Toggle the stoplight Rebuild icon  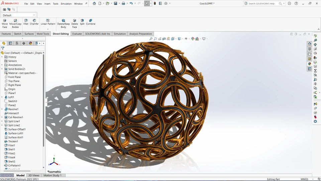[154, 3]
